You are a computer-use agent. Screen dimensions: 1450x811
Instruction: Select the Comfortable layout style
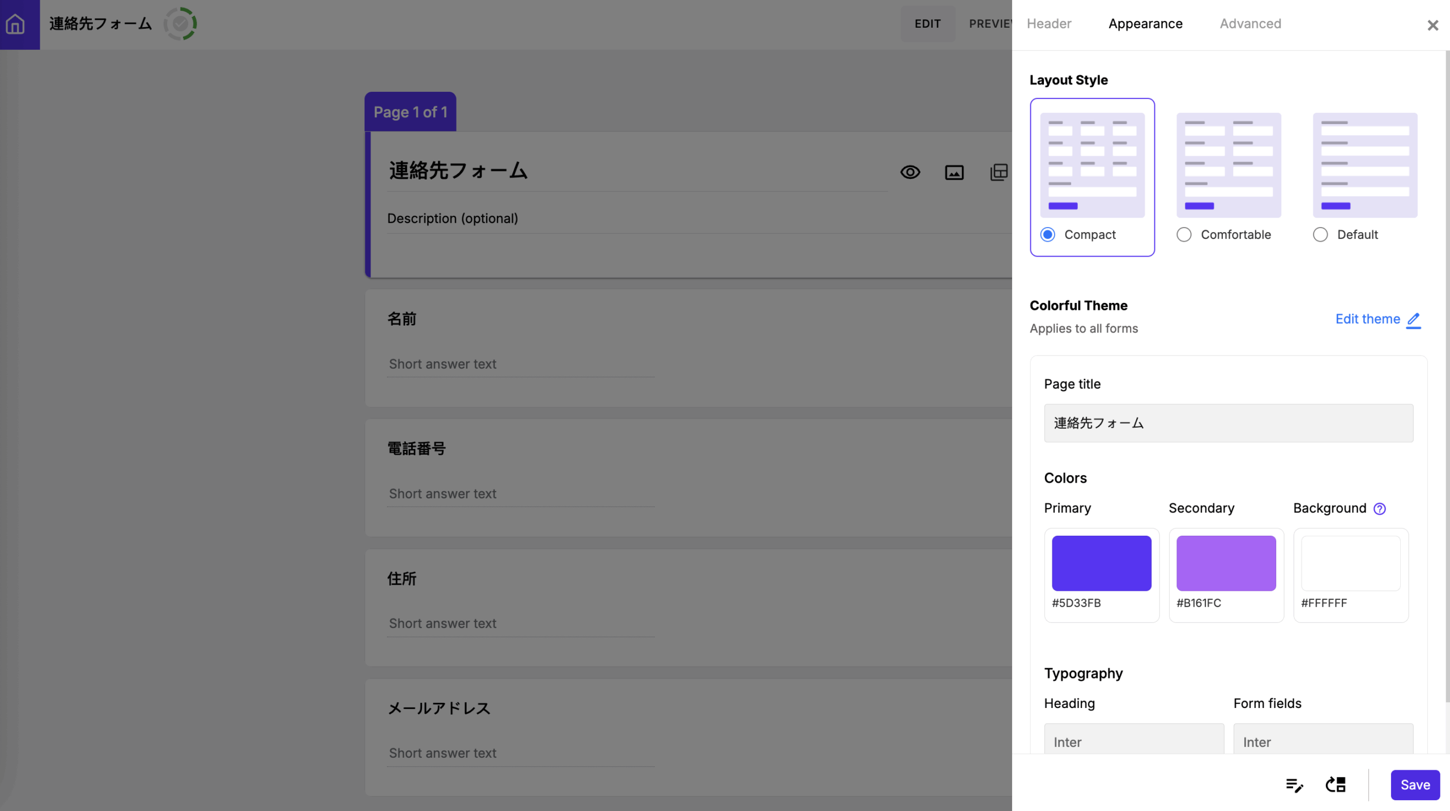[1184, 234]
